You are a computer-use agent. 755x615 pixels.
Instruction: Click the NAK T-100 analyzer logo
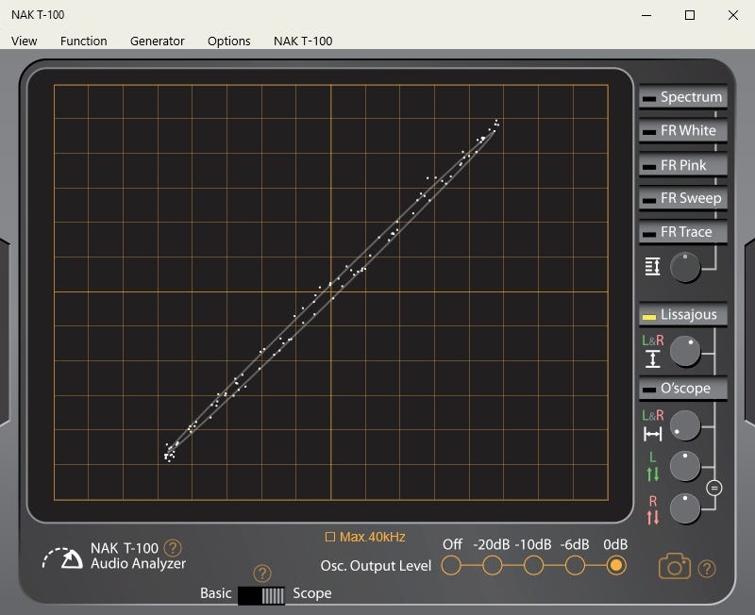point(62,558)
